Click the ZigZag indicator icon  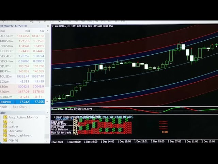click(x=5, y=140)
